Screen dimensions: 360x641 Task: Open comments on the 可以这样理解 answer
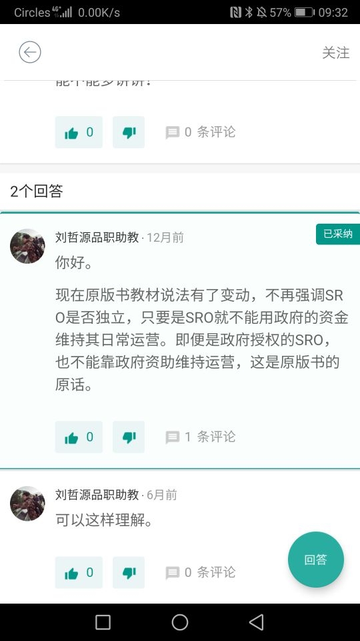tap(201, 572)
